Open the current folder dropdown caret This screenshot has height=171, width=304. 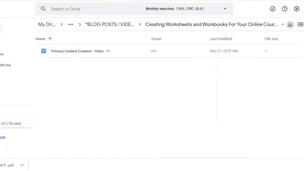click(x=283, y=25)
